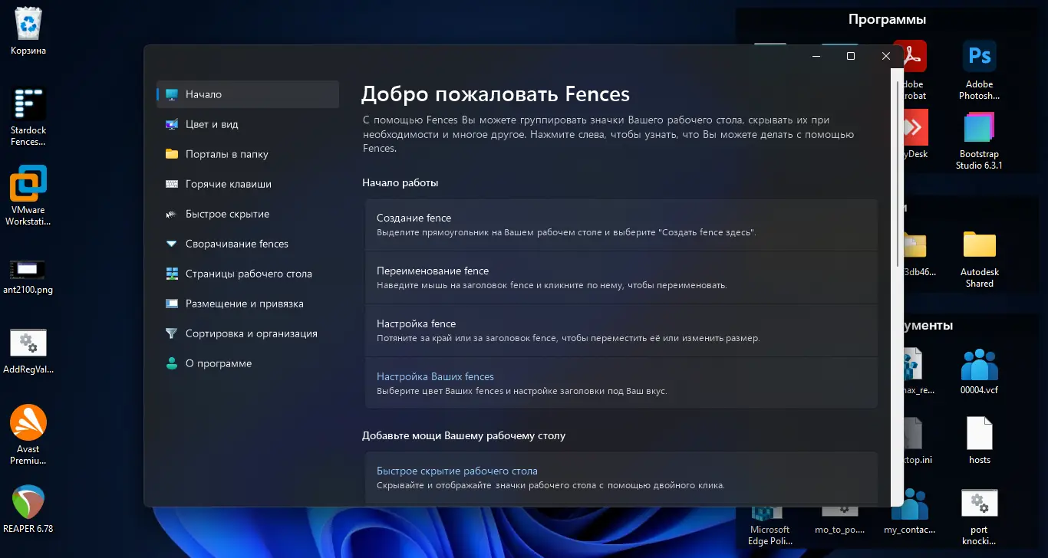The width and height of the screenshot is (1048, 558).
Task: Follow the Настройка Ваших fences link
Action: [x=435, y=376]
